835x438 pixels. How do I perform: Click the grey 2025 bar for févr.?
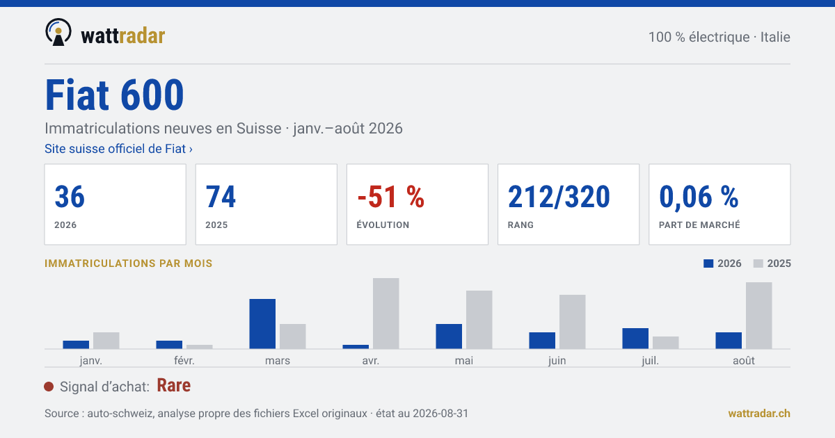tap(200, 347)
